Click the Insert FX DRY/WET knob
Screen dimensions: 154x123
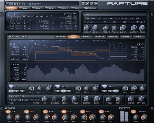[141, 99]
